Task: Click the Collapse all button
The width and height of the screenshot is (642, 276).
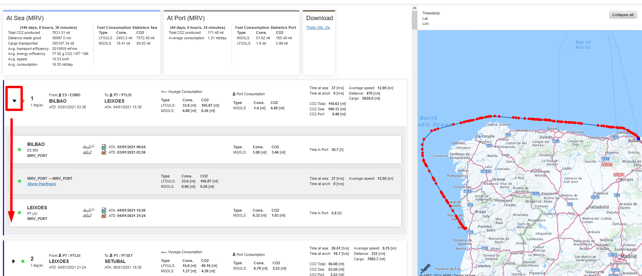Action: point(623,15)
